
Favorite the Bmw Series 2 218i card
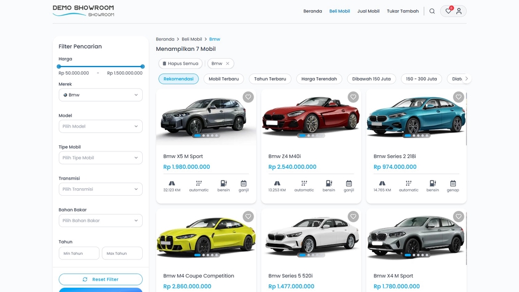tap(458, 97)
